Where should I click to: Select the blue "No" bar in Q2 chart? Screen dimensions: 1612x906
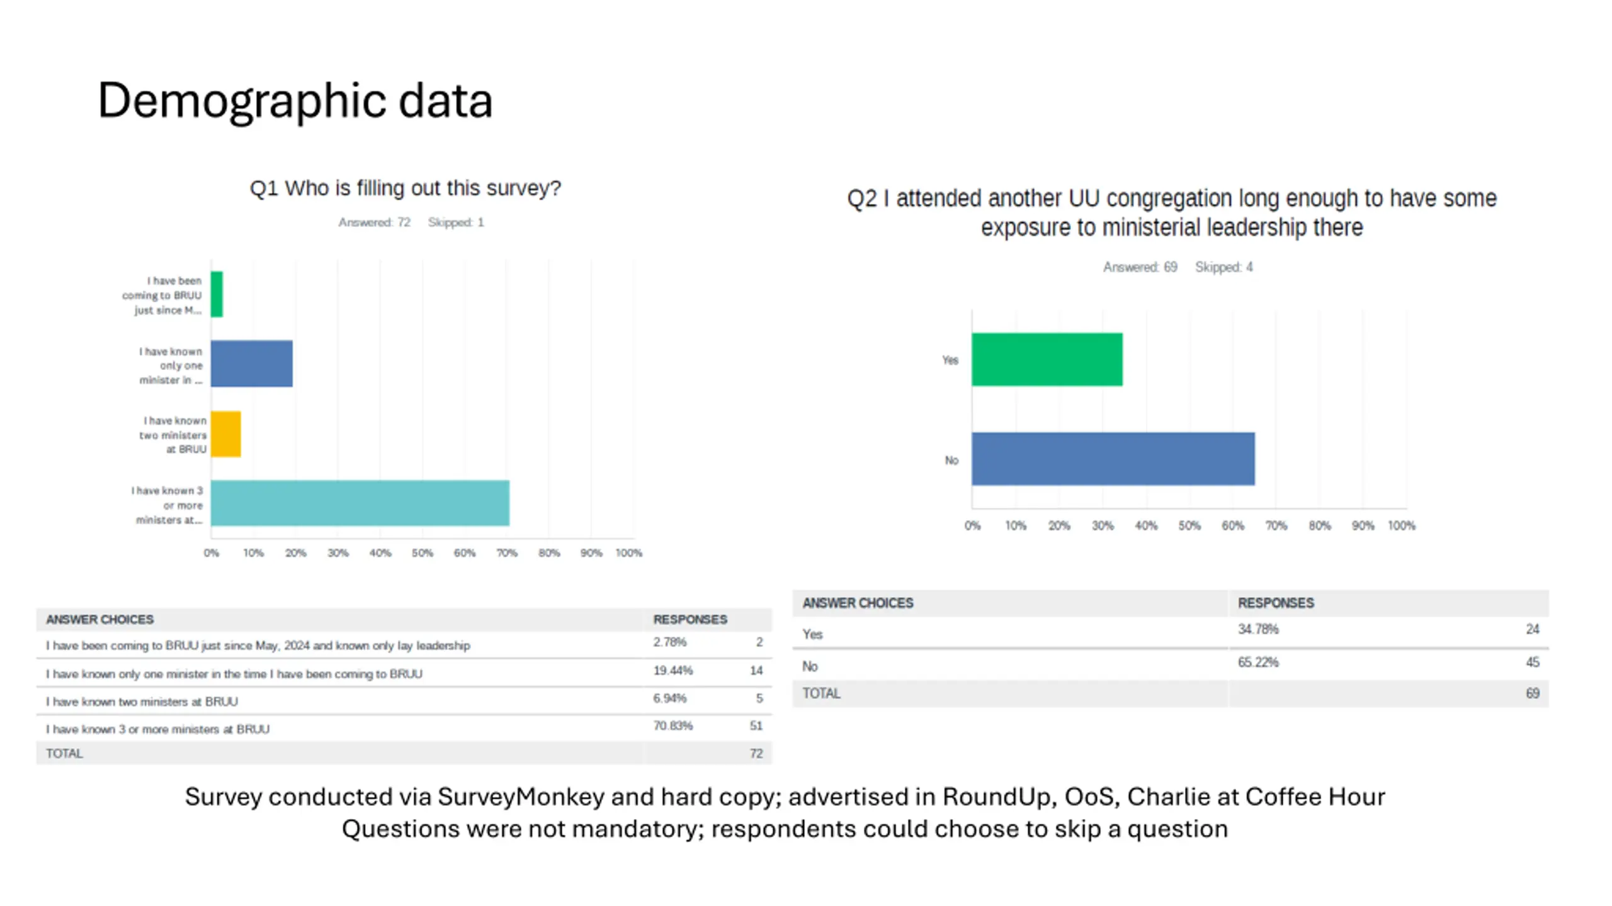1113,459
